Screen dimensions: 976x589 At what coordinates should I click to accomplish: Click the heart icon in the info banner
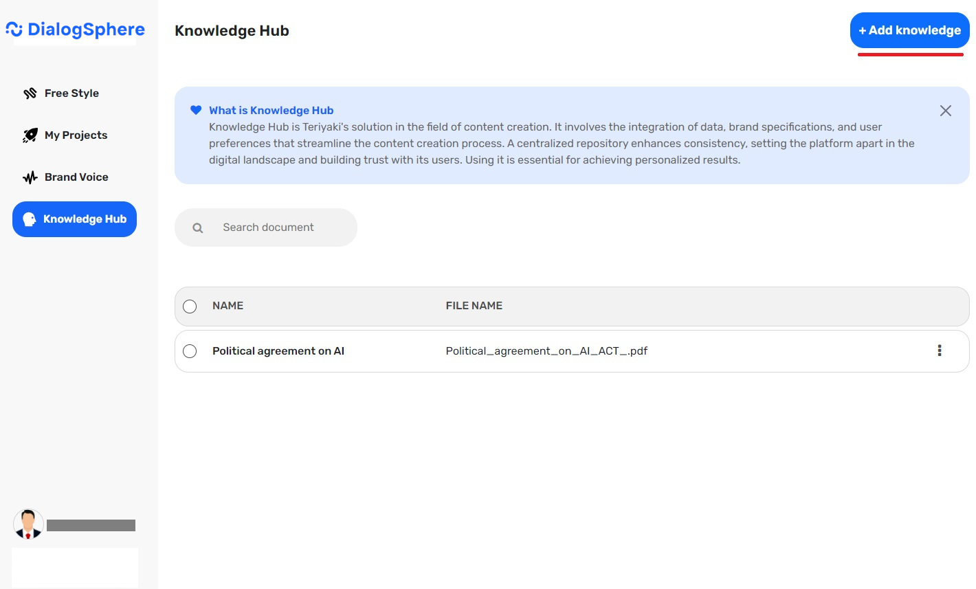(196, 109)
